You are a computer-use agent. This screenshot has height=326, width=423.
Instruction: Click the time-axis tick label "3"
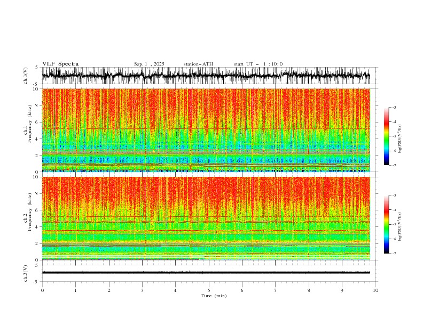(142, 290)
